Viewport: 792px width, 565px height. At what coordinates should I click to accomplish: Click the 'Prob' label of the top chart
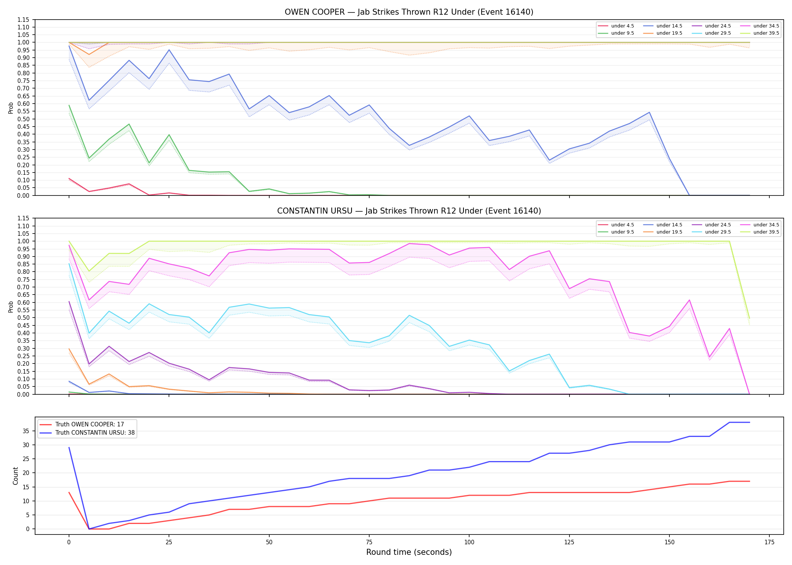11,108
